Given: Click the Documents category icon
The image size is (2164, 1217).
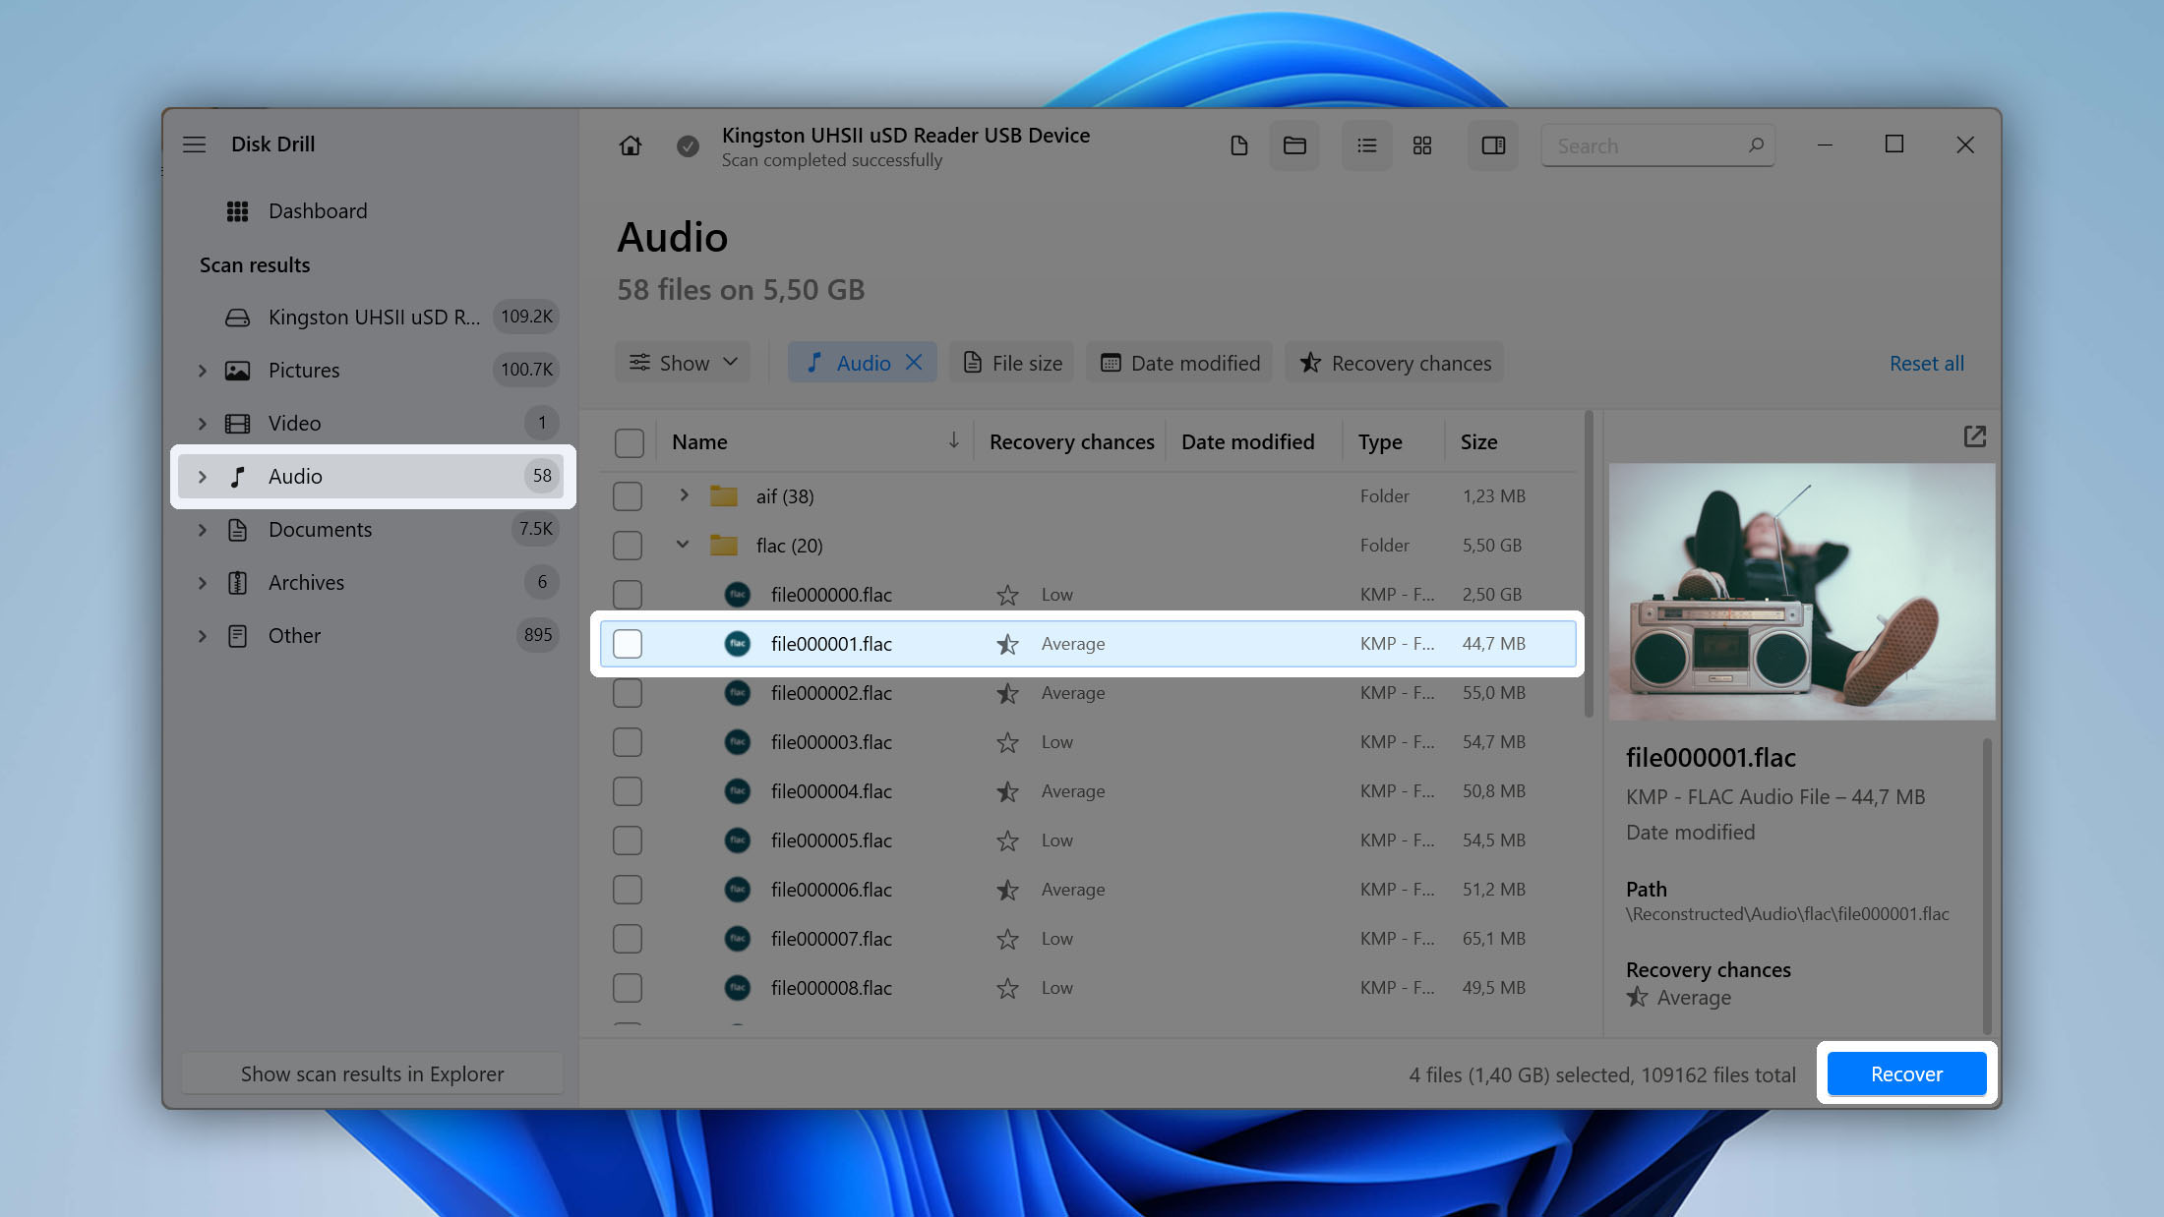Looking at the screenshot, I should coord(237,530).
